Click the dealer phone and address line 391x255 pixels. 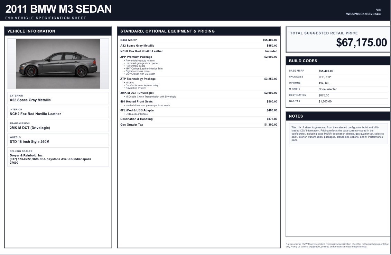tap(50, 161)
